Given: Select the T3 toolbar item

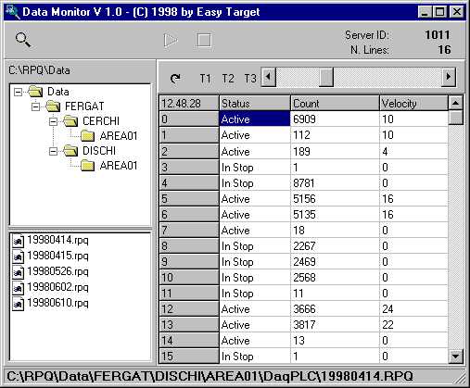Looking at the screenshot, I should [x=250, y=79].
